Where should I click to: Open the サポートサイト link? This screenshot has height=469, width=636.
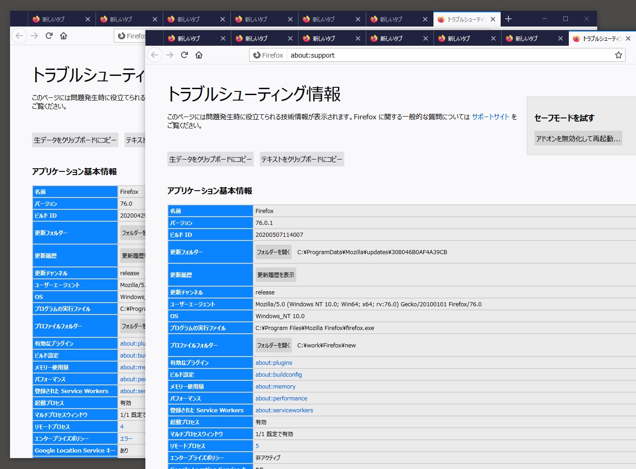point(490,117)
